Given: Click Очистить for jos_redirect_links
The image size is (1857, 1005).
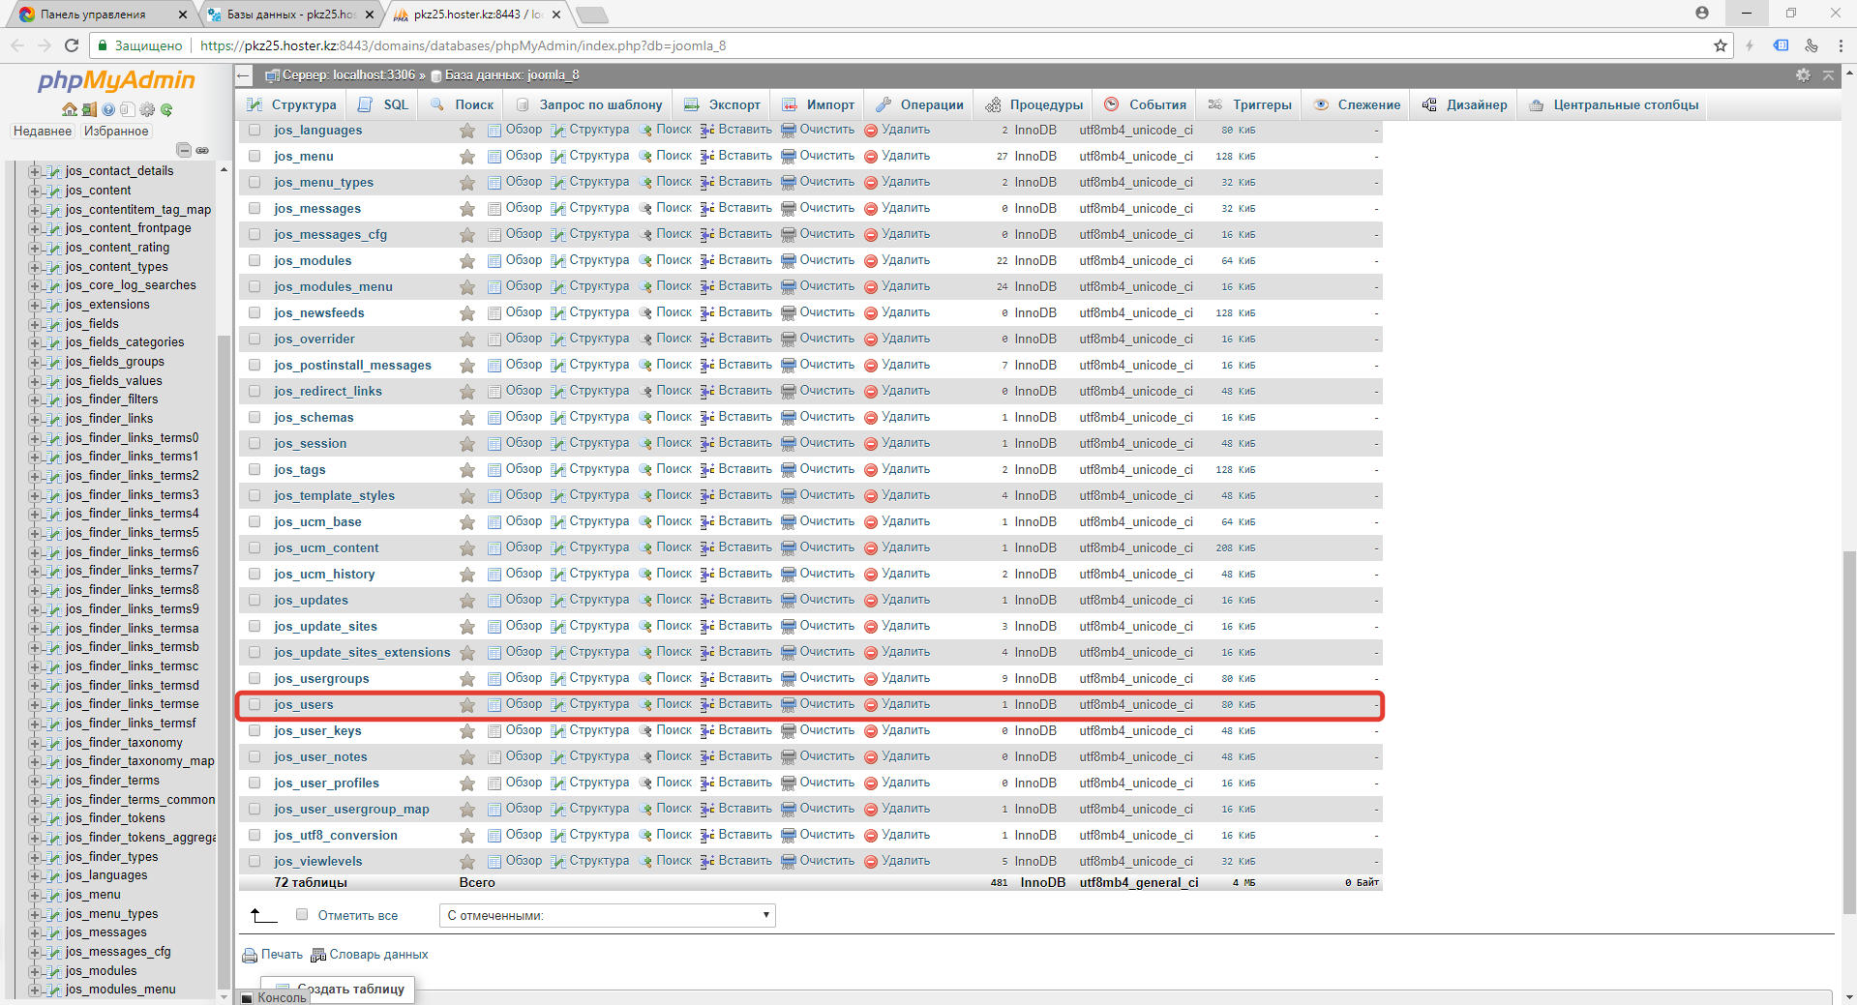Looking at the screenshot, I should [827, 391].
